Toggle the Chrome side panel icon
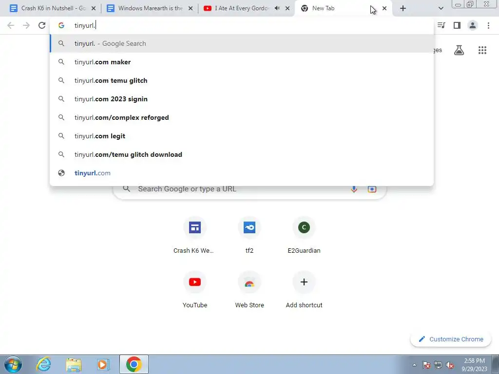The image size is (499, 374). [x=457, y=25]
